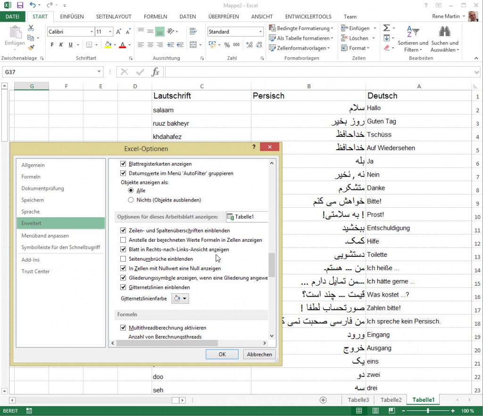483x416 pixels.
Task: Select the Alle radio button
Action: coord(131,191)
